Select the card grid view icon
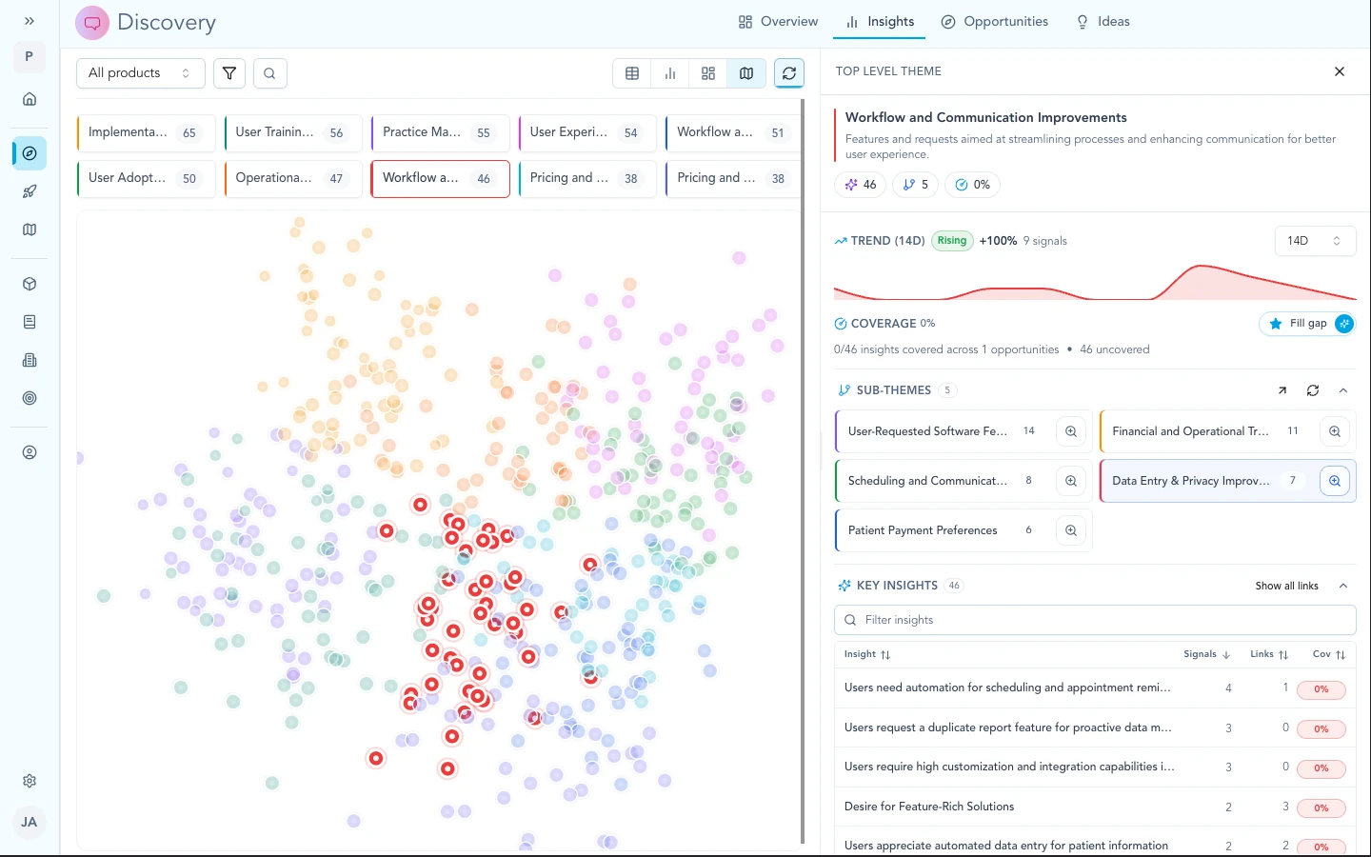 pos(707,73)
